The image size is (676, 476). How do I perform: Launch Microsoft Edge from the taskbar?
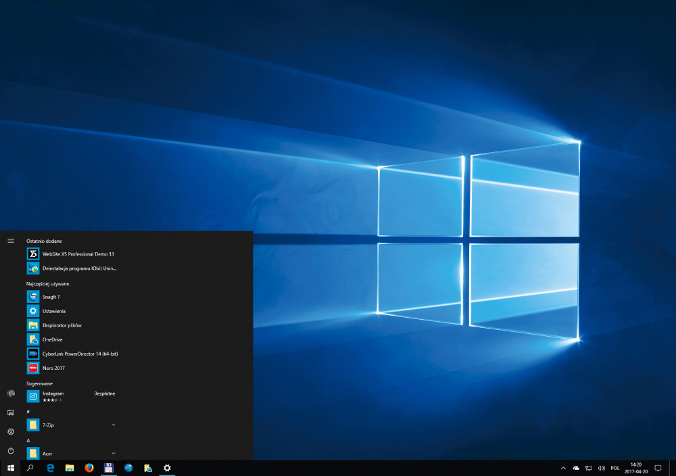coord(50,468)
